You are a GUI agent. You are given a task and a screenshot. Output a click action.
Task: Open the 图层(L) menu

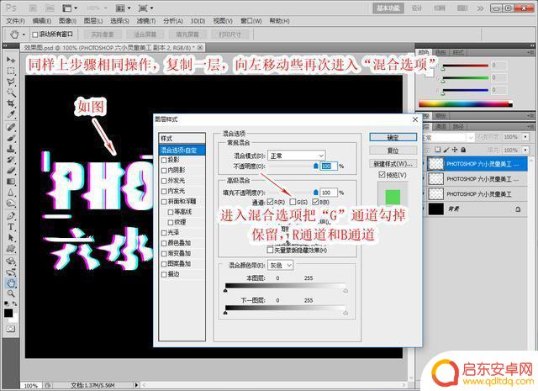(93, 21)
